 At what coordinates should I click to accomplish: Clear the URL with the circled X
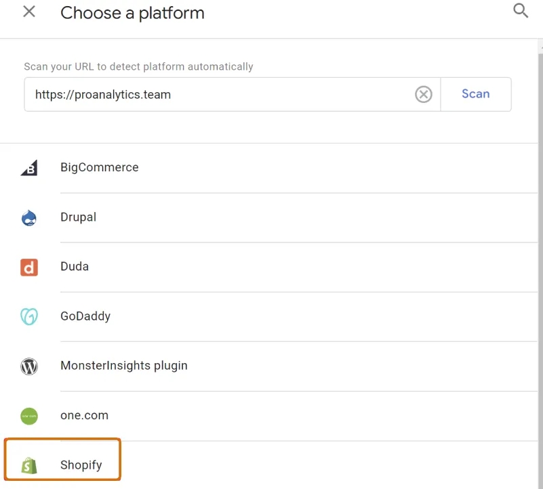(423, 94)
